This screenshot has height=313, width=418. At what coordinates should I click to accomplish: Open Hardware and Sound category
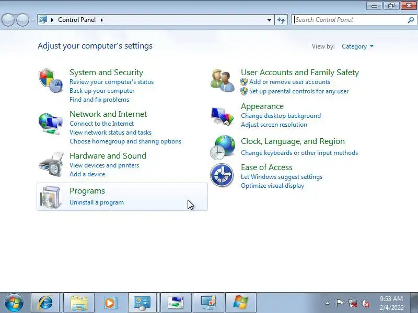point(108,155)
